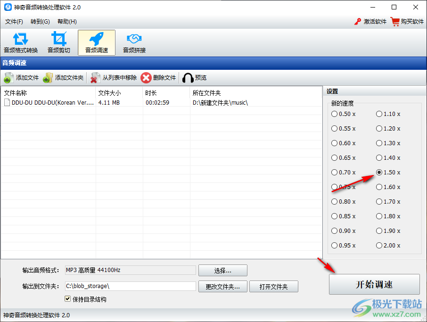The height and width of the screenshot is (322, 427).
Task: Select the 音频调速 rocket icon tool
Action: (x=97, y=42)
